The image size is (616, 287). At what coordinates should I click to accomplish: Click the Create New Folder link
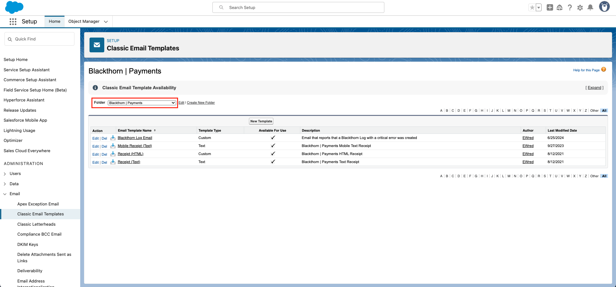(x=201, y=103)
